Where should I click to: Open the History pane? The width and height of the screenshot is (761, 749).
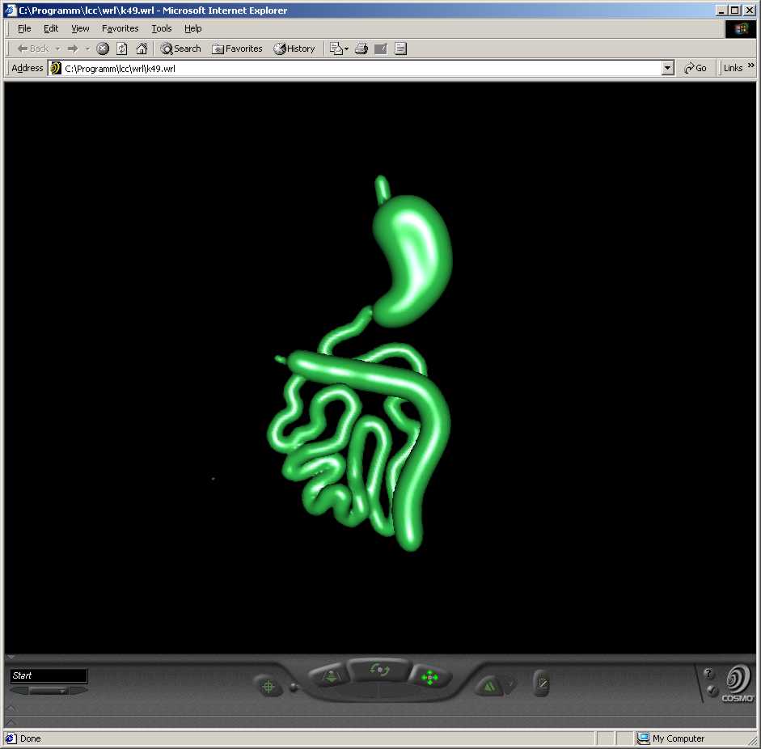click(294, 49)
